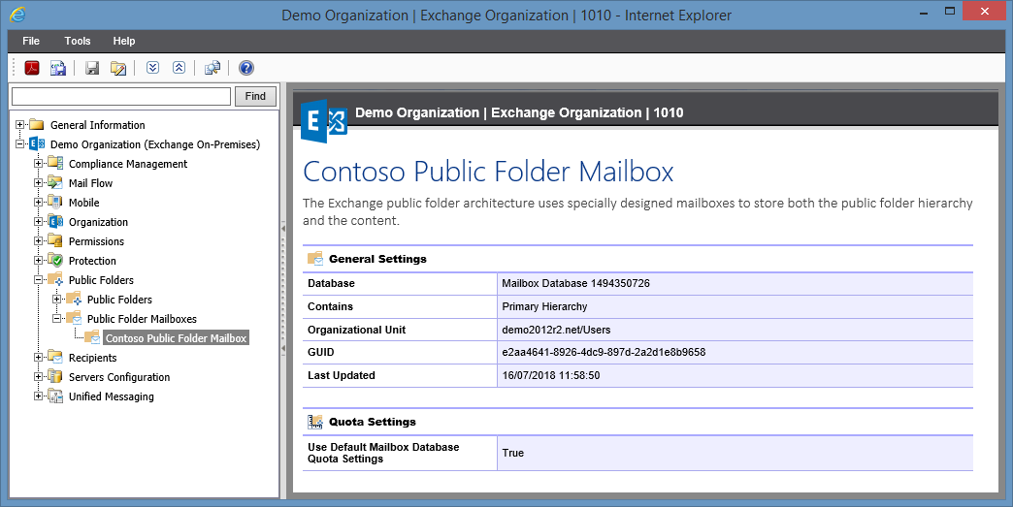This screenshot has height=507, width=1013.
Task: Click the Mailbox Database 1494350726 value
Action: click(x=575, y=283)
